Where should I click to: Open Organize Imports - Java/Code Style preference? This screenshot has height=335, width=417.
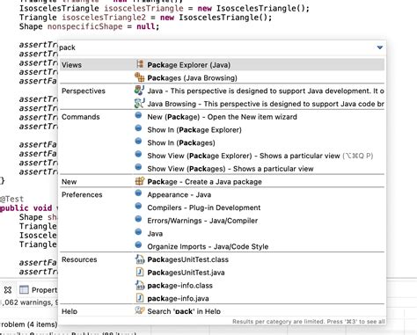point(208,246)
